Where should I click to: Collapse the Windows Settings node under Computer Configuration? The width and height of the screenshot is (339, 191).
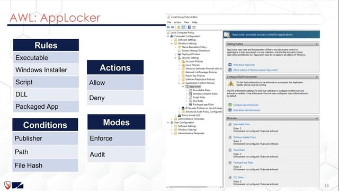click(x=172, y=44)
